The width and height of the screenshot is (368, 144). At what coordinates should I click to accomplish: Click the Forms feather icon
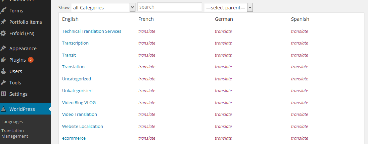[x=3, y=10]
